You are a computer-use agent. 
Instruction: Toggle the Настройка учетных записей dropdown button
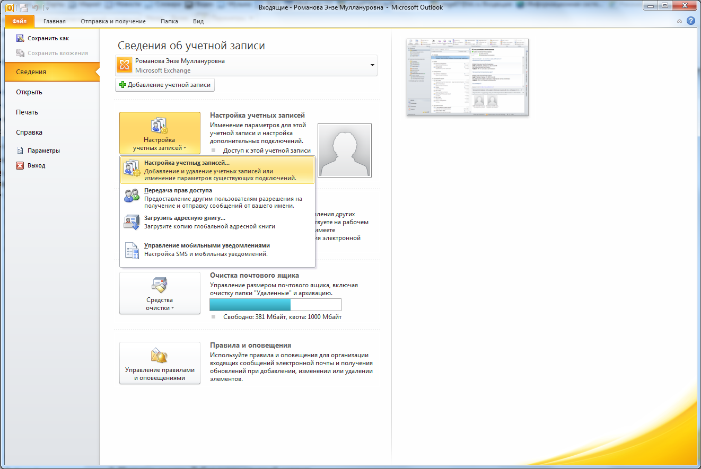(x=160, y=133)
